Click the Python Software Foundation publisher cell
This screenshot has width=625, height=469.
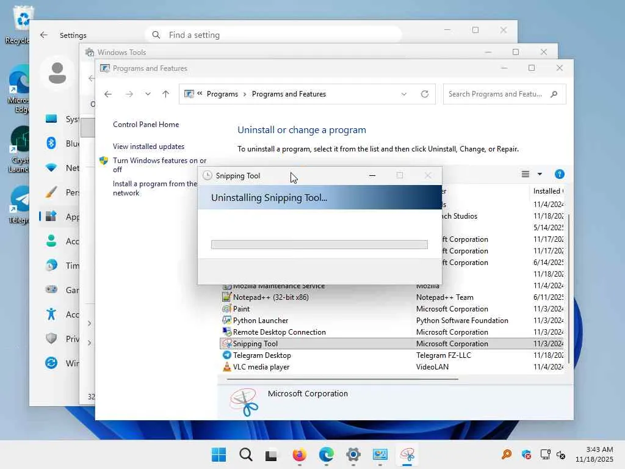click(462, 320)
